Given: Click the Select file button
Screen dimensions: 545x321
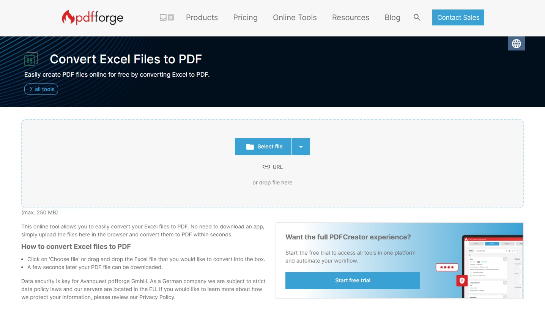Looking at the screenshot, I should 263,146.
